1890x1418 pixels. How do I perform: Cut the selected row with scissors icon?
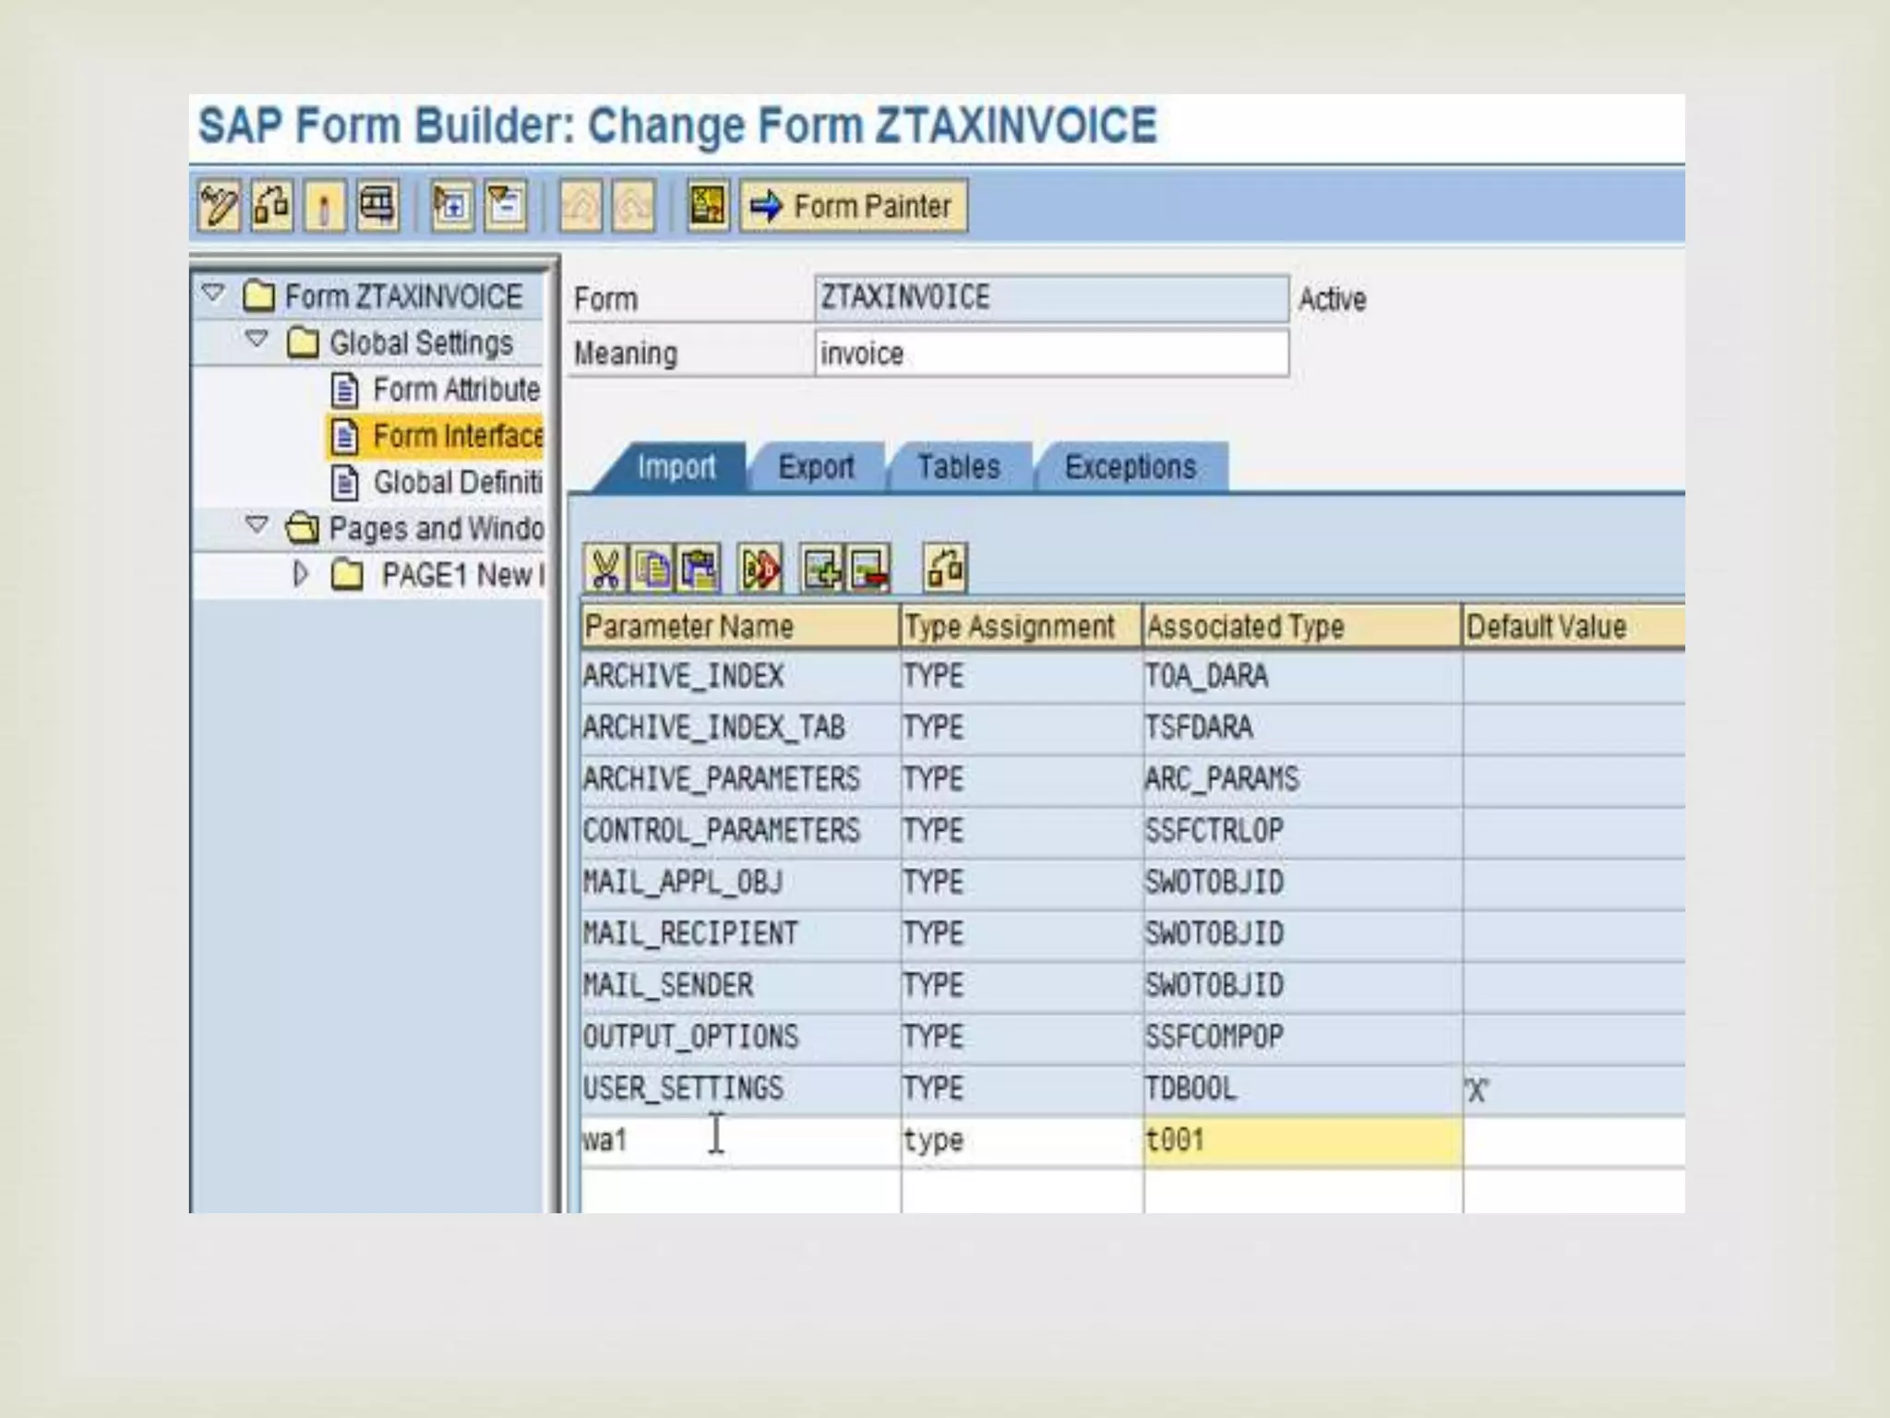click(x=605, y=568)
